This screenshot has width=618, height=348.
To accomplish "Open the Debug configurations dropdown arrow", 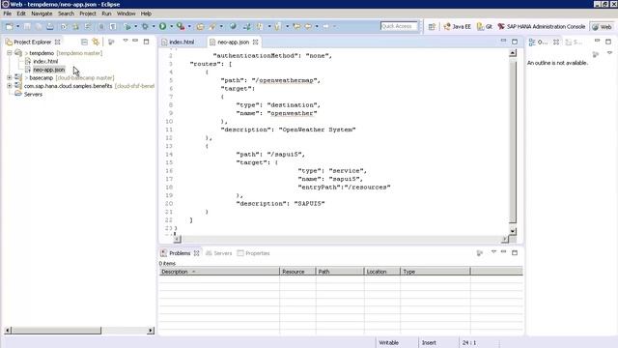I will [154, 26].
